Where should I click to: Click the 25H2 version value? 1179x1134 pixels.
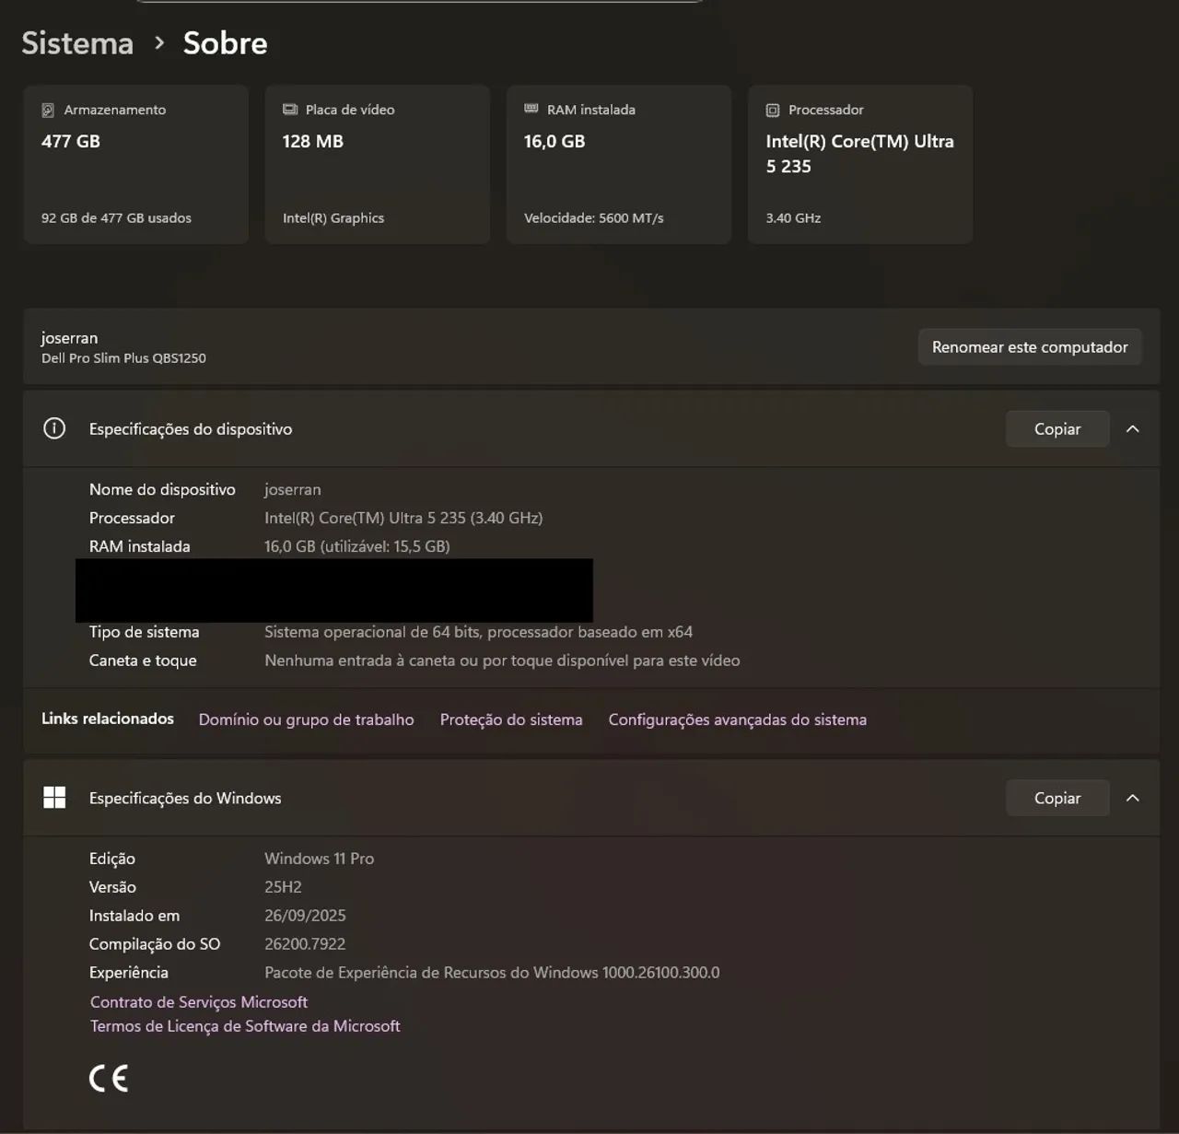pyautogui.click(x=283, y=887)
